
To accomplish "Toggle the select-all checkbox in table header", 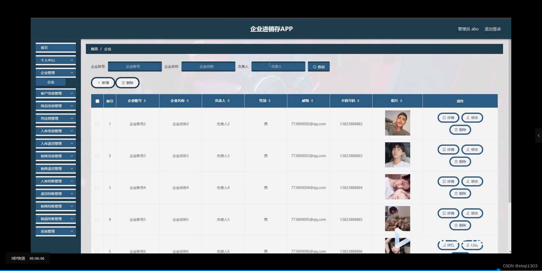I will click(x=97, y=101).
